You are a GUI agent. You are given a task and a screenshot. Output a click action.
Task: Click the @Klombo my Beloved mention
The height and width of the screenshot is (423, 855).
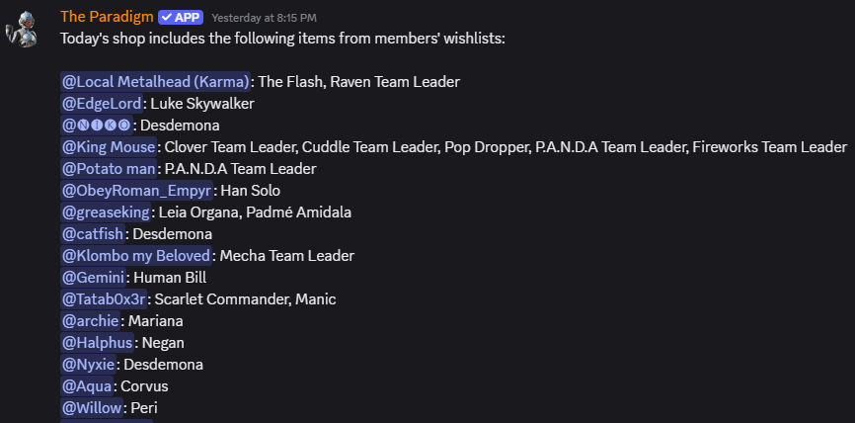point(136,256)
